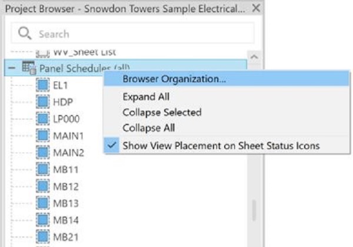The height and width of the screenshot is (247, 353).
Task: Open Browser Organization dialog
Action: (174, 79)
